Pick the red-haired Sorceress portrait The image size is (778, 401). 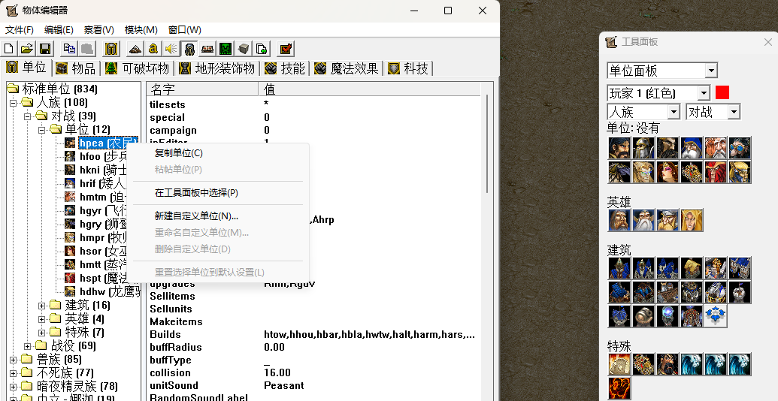[x=668, y=172]
